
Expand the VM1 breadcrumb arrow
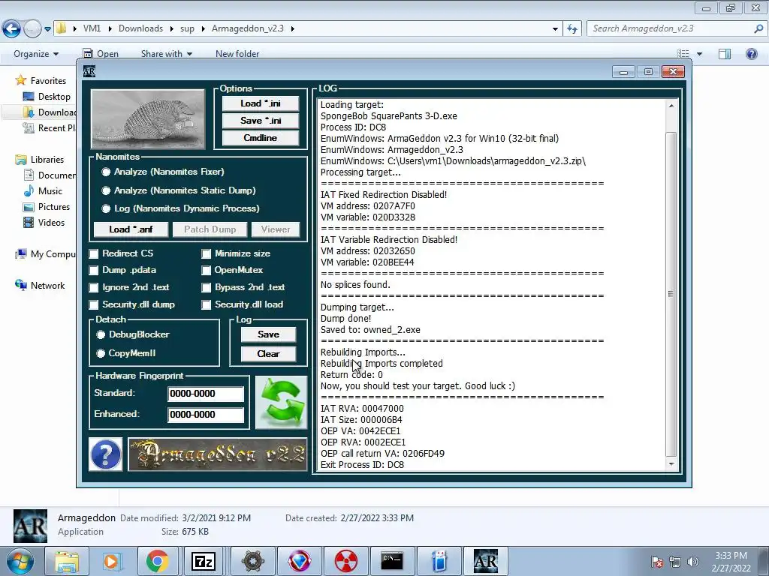point(110,29)
